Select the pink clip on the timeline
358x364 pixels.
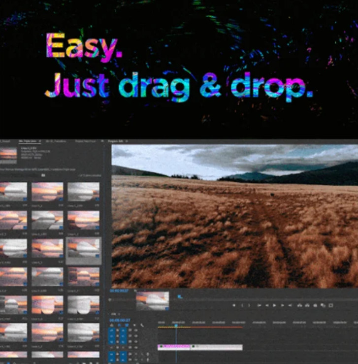174,347
